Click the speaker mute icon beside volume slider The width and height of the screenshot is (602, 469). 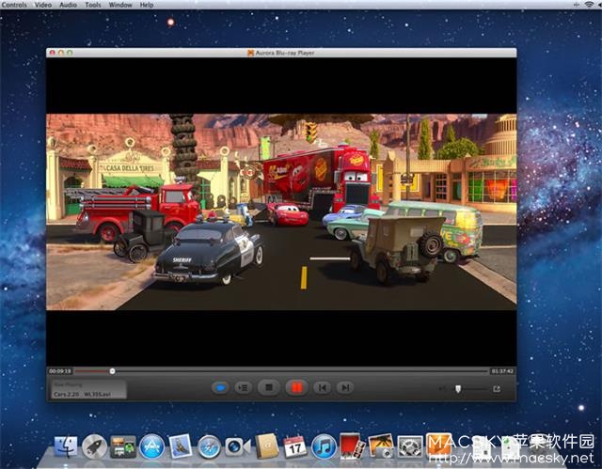pyautogui.click(x=442, y=389)
